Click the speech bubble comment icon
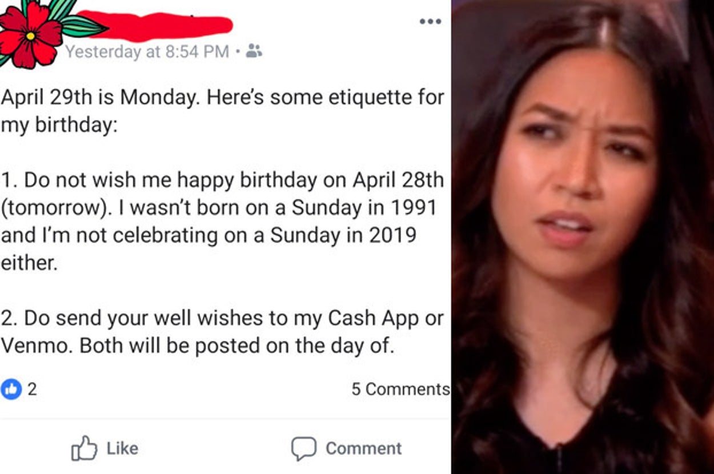Viewport: 714px width, 474px height. pos(303,448)
